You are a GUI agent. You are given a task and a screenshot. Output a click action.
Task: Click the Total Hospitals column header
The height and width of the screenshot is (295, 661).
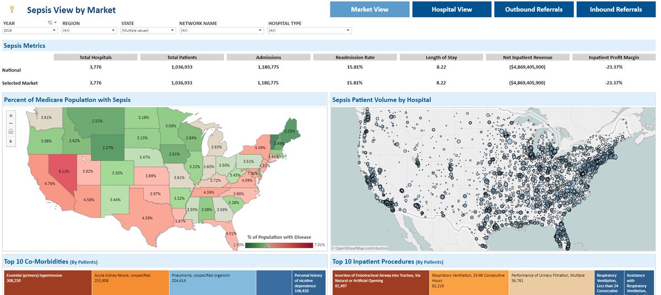(x=95, y=57)
